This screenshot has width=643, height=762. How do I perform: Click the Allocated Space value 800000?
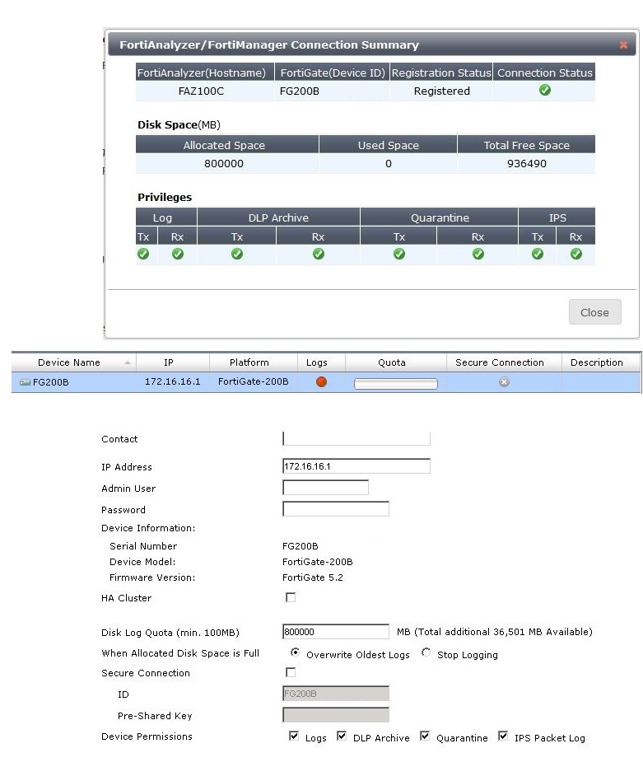point(224,164)
